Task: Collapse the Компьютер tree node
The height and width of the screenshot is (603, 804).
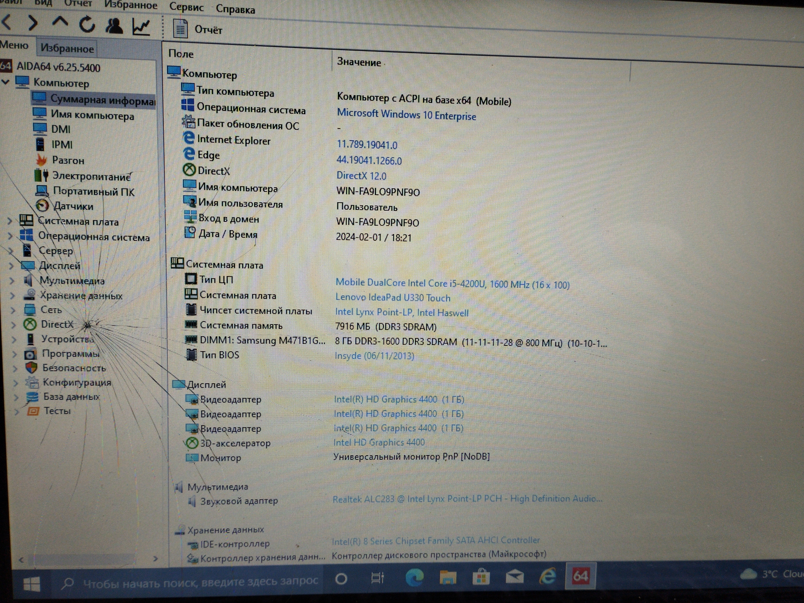Action: [x=6, y=82]
